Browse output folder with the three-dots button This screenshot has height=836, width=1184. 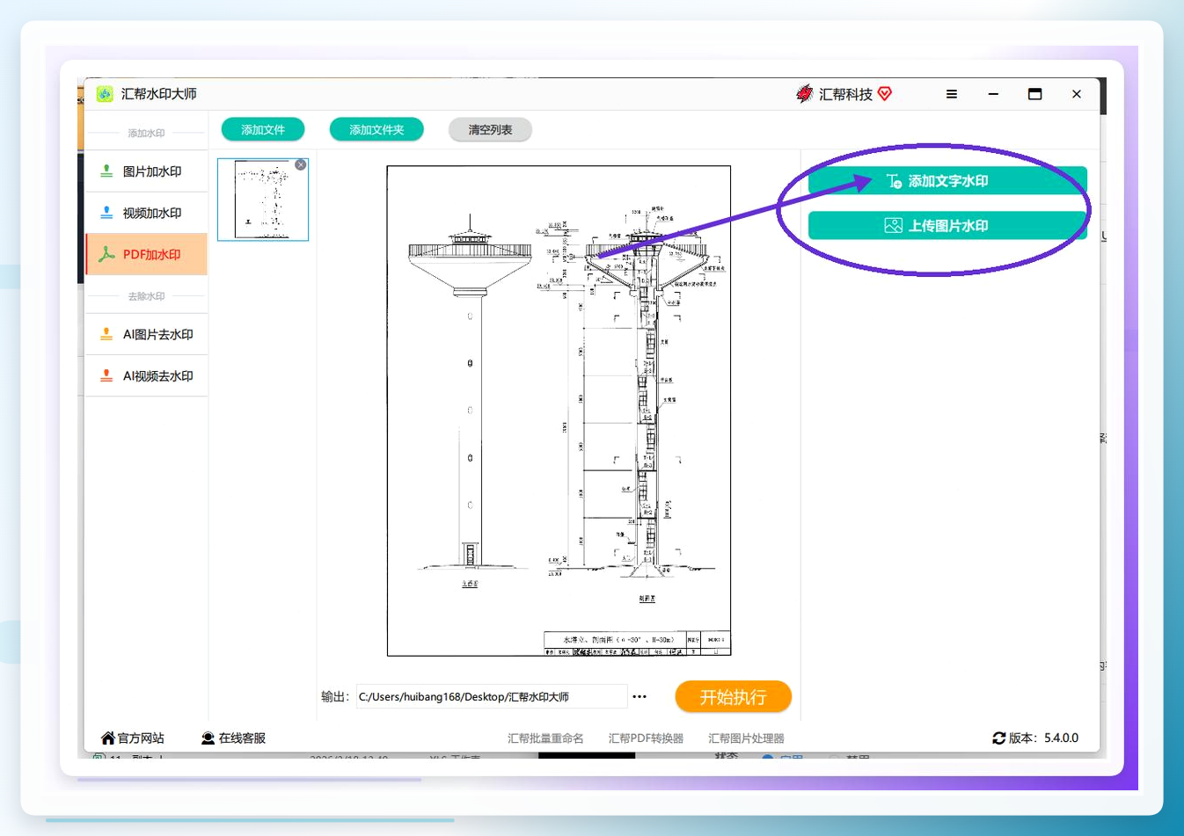click(640, 697)
